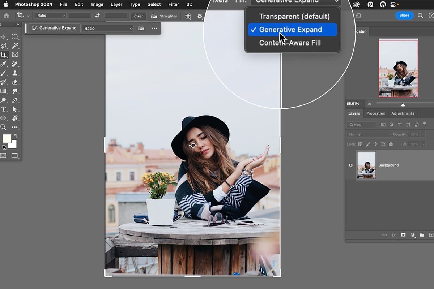Select the Type tool

pos(4,109)
